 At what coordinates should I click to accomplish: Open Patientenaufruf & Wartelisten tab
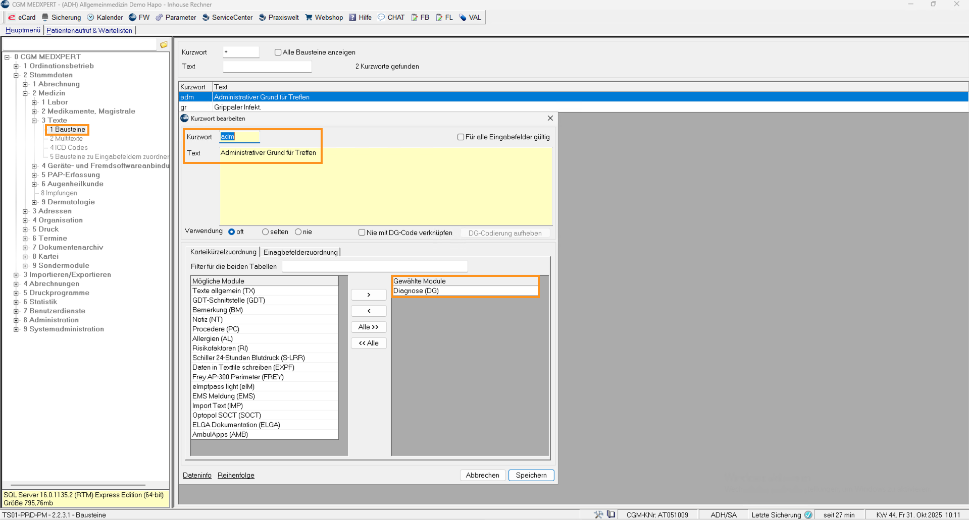pos(89,31)
